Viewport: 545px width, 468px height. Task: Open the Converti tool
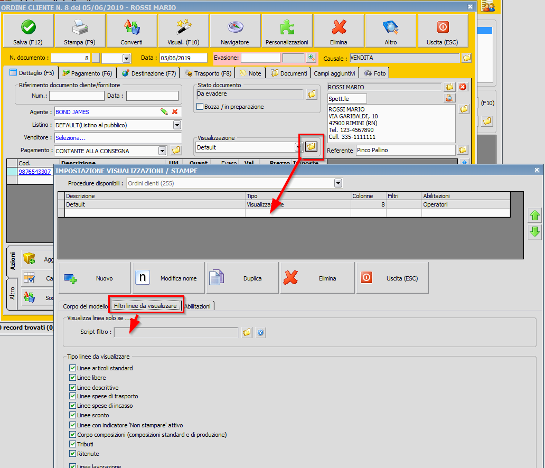click(131, 31)
